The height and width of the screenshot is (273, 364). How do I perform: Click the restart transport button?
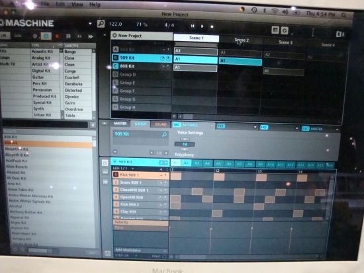click(x=193, y=26)
